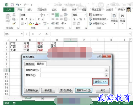Switch to the 开发工具 ribbon tab
The height and width of the screenshot is (107, 133).
pyautogui.click(x=96, y=9)
